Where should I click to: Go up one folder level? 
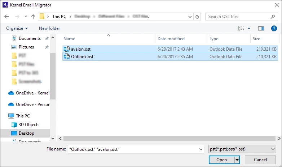click(33, 17)
